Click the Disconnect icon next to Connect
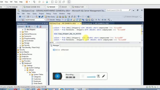160x90 pixels. click(x=29, y=26)
